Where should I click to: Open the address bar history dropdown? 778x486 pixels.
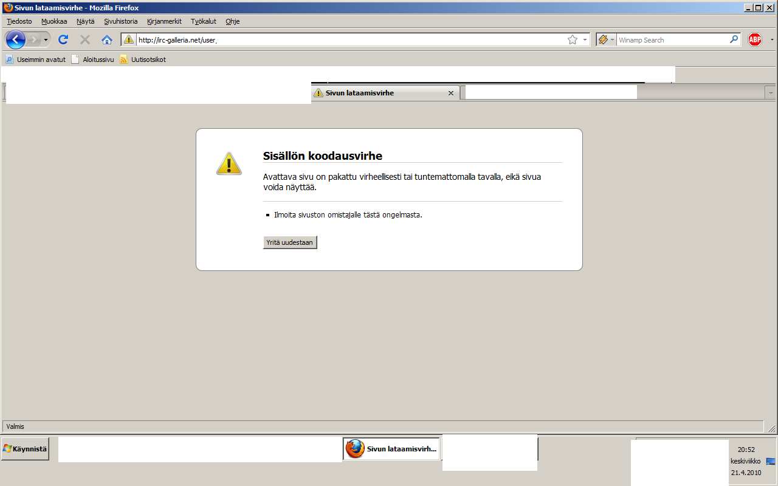click(x=585, y=39)
